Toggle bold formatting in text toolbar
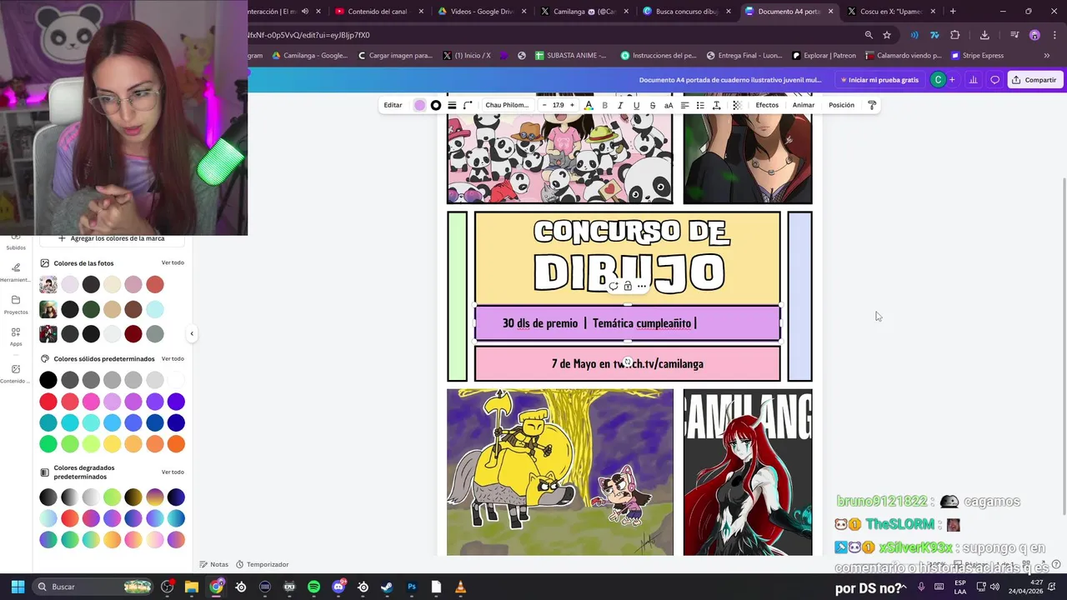 604,105
